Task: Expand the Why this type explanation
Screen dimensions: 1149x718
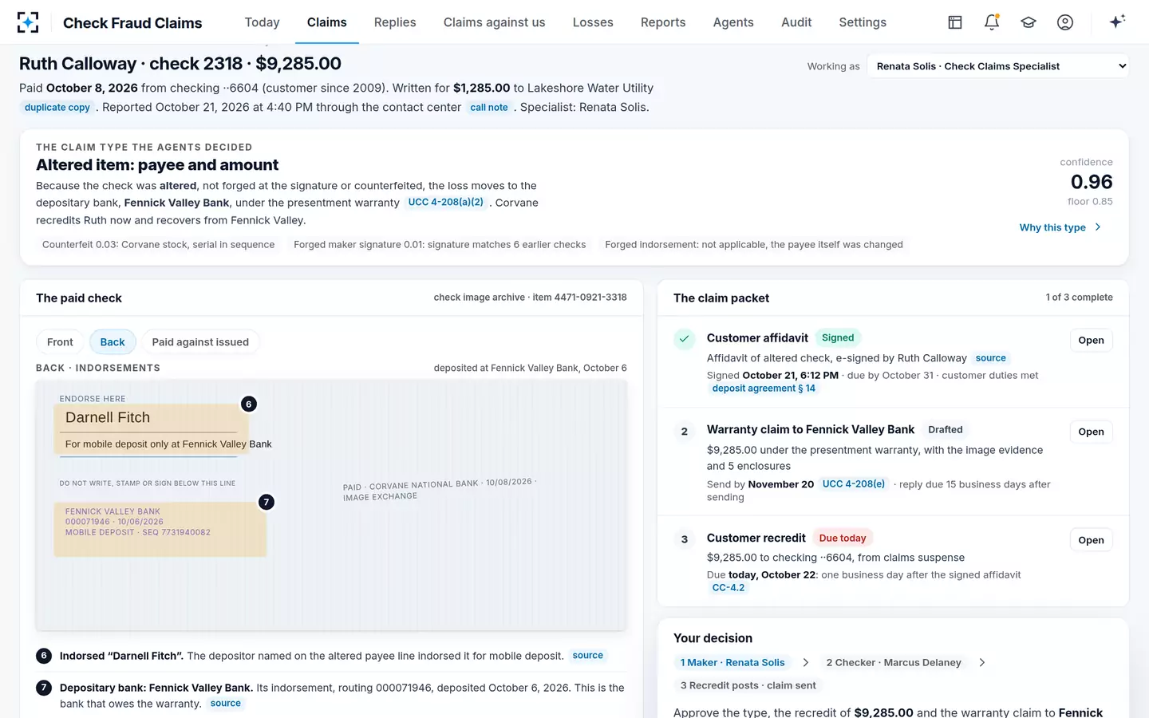Action: coord(1060,227)
